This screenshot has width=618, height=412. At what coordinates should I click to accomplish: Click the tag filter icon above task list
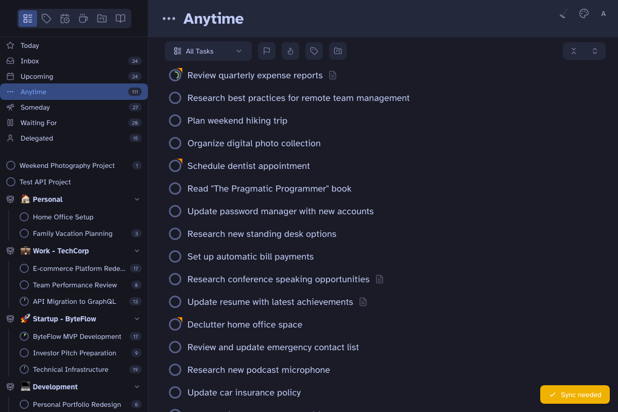pyautogui.click(x=314, y=51)
